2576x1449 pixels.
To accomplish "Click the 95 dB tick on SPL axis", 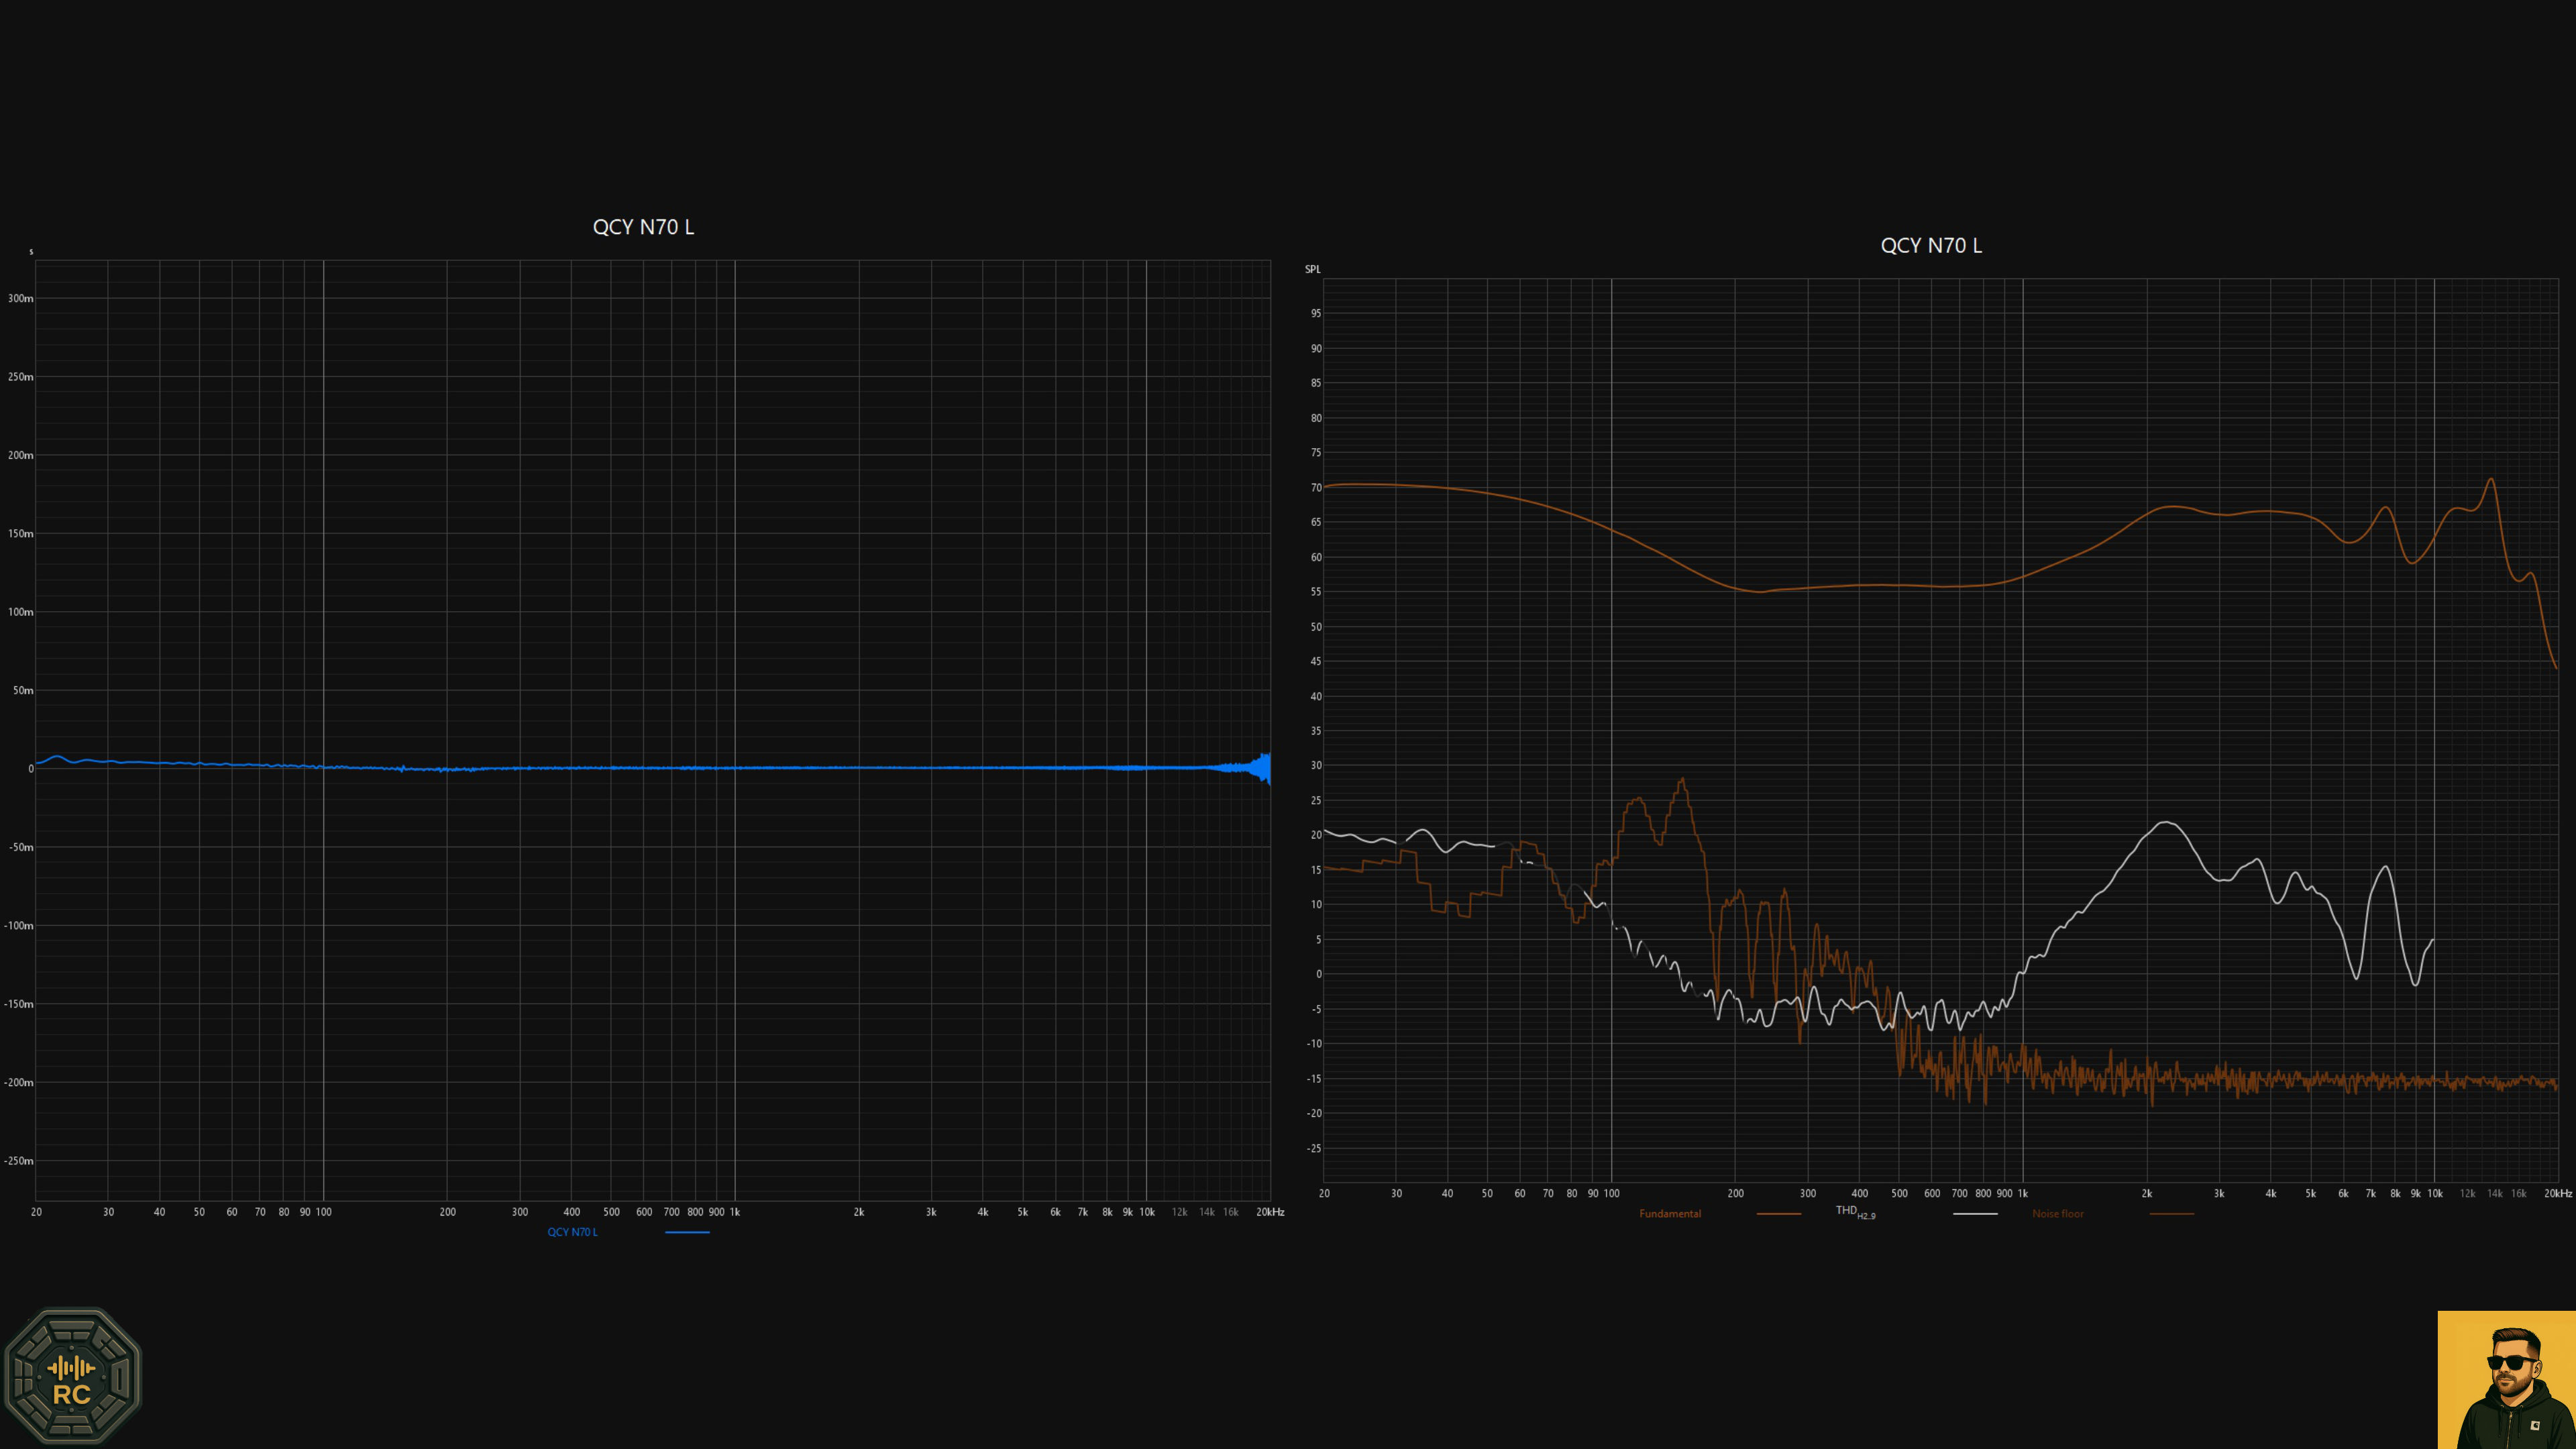I will 1316,314.
